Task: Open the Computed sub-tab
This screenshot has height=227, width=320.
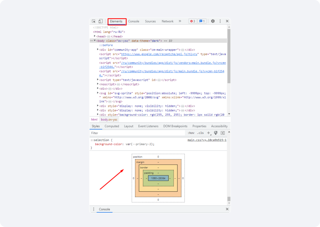Action: point(112,126)
